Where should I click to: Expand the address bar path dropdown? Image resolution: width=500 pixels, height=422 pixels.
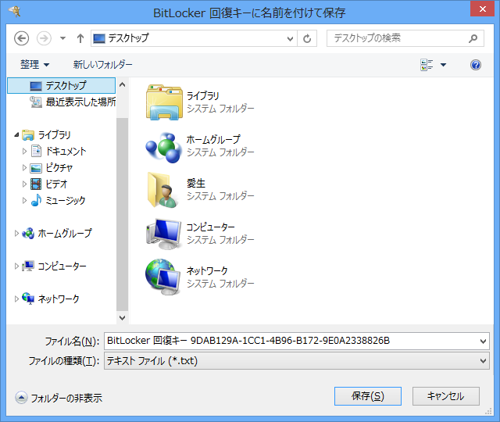pyautogui.click(x=290, y=38)
